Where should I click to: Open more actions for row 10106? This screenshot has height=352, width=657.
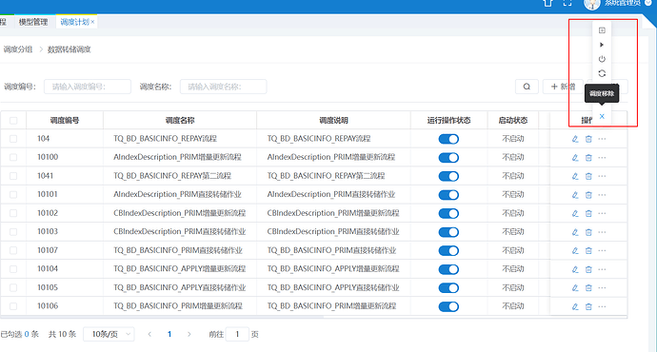coord(602,306)
